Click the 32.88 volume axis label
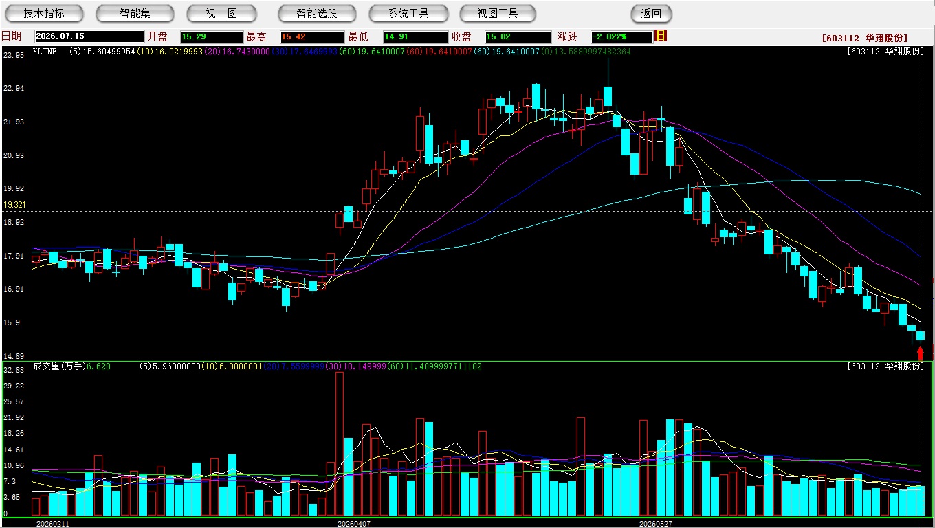The width and height of the screenshot is (935, 528). (14, 370)
